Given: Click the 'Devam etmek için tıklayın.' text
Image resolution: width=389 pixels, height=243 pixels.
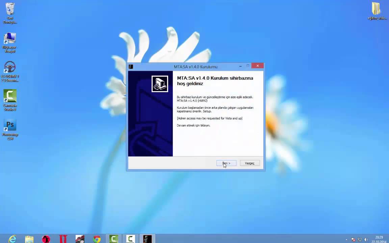Looking at the screenshot, I should point(193,126).
